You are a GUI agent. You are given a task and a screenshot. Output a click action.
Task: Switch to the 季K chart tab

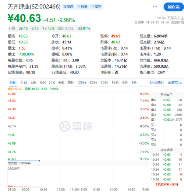pos(61,83)
